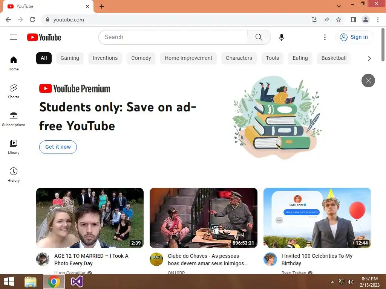Play the Chaves video thumbnail

point(204,218)
